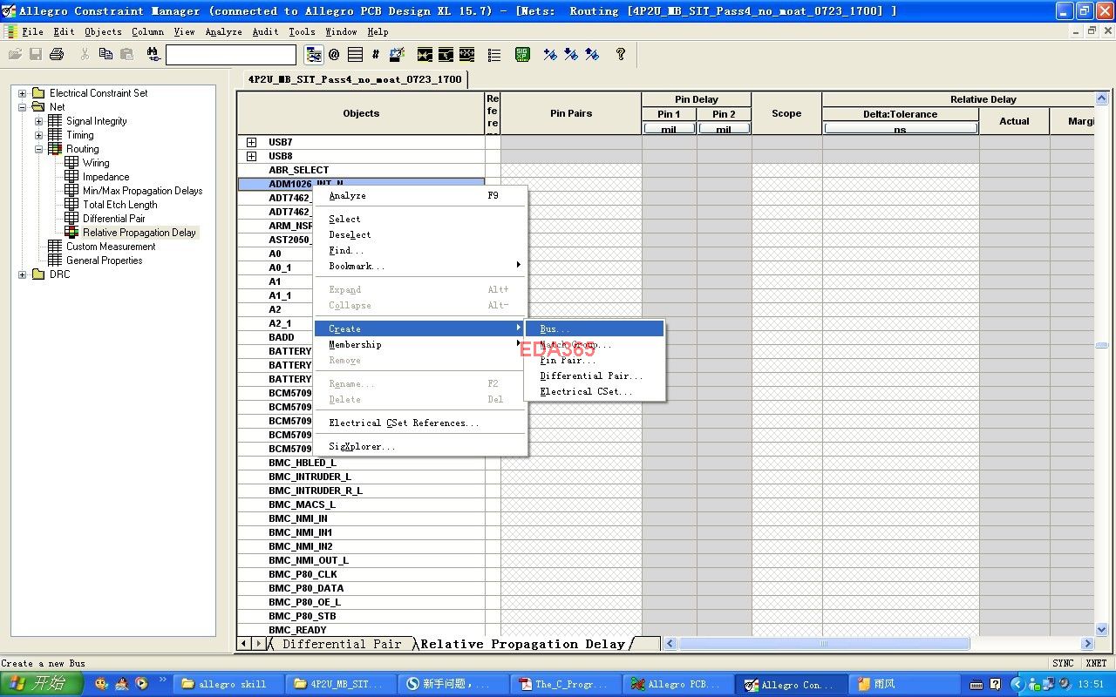Click SigXplorer... in the context menu
Viewport: 1116px width, 697px height.
tap(420, 446)
